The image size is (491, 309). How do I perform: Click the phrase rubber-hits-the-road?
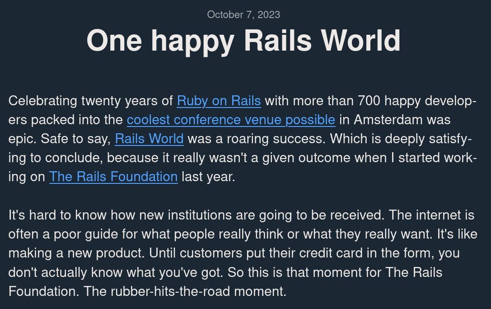coord(176,291)
